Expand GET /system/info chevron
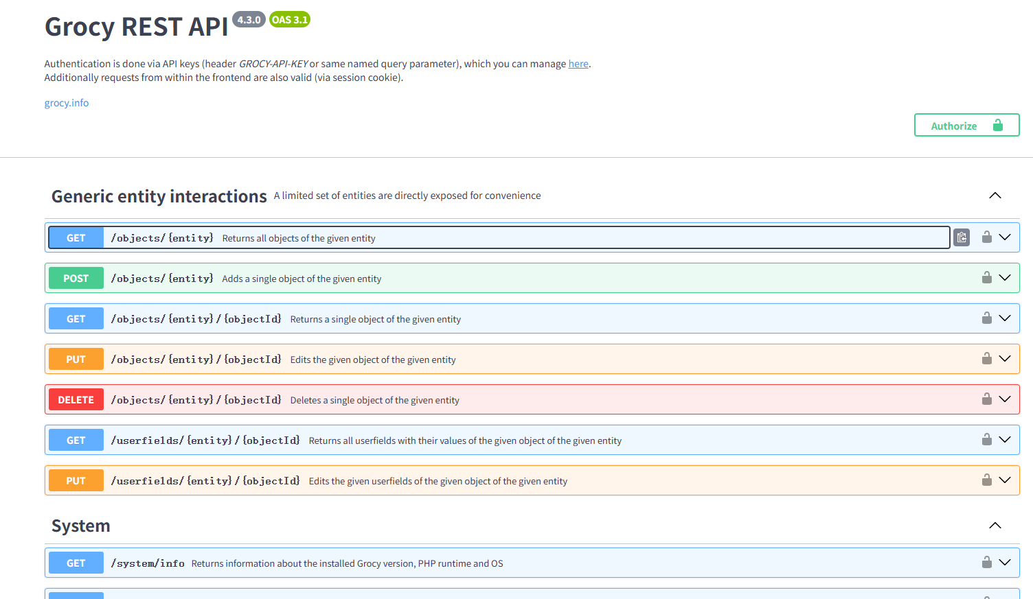 [1005, 563]
